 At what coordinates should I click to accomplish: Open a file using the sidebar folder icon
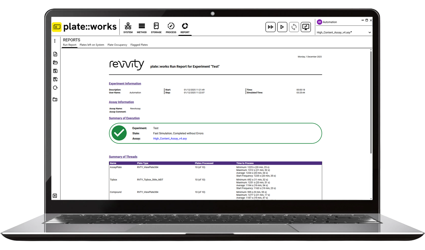[55, 62]
